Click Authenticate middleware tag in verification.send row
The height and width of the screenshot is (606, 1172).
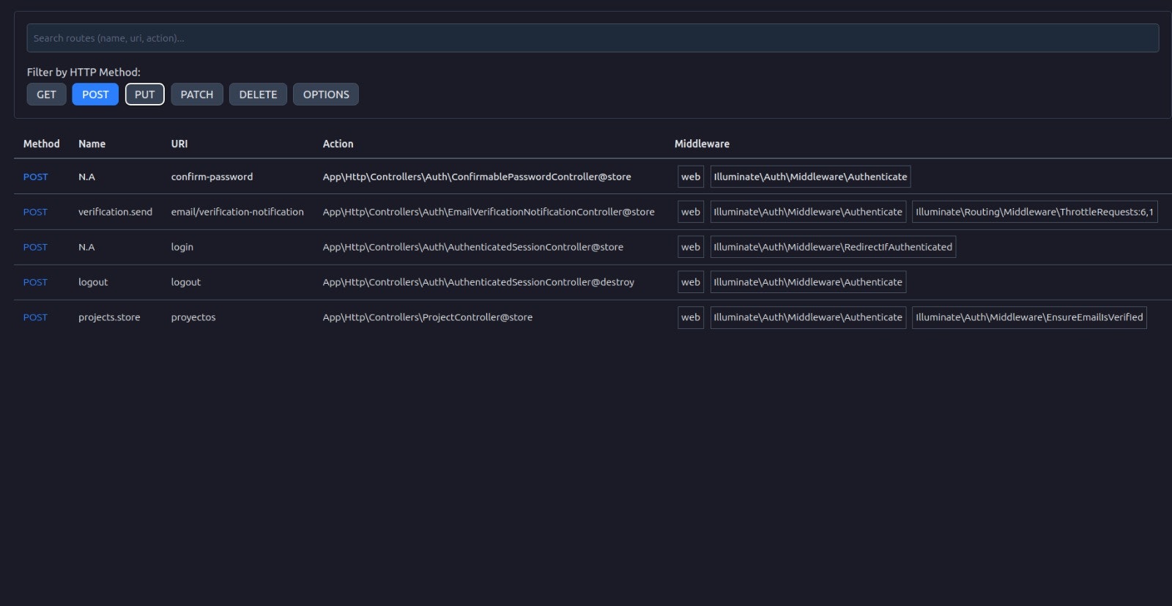pyautogui.click(x=808, y=212)
